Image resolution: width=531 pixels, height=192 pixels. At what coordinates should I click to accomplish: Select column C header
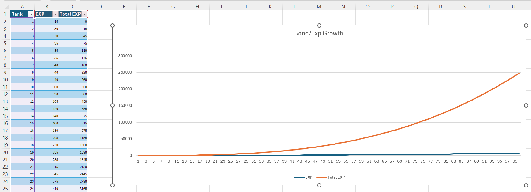click(x=73, y=7)
